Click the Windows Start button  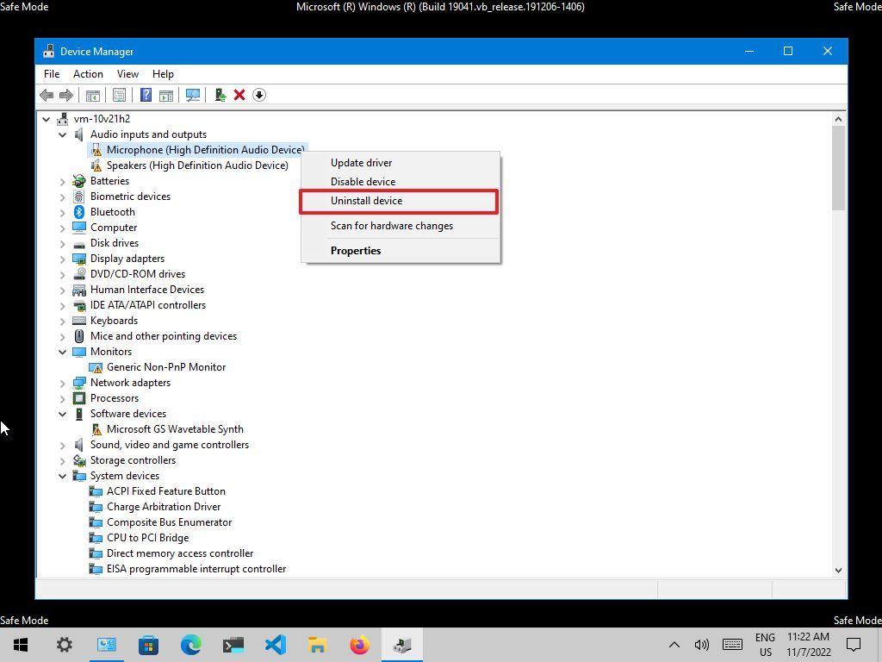(x=19, y=644)
